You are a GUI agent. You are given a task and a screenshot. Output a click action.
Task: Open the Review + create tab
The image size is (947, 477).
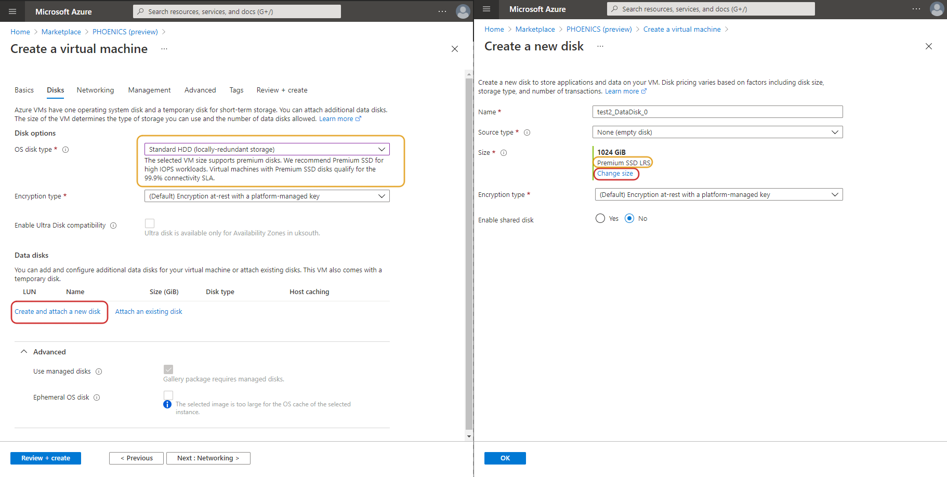tap(282, 90)
